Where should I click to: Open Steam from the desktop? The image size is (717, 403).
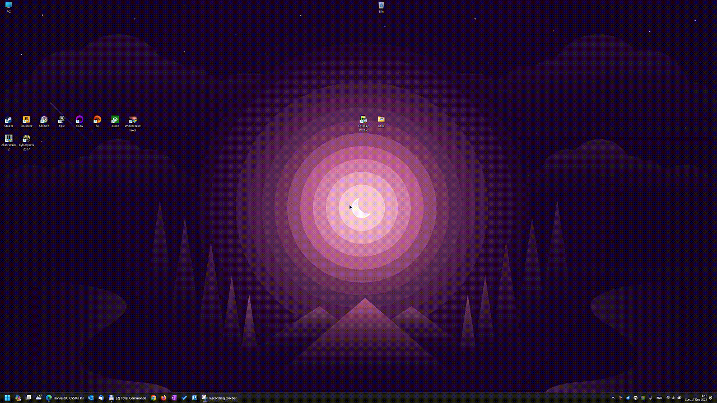pyautogui.click(x=8, y=120)
